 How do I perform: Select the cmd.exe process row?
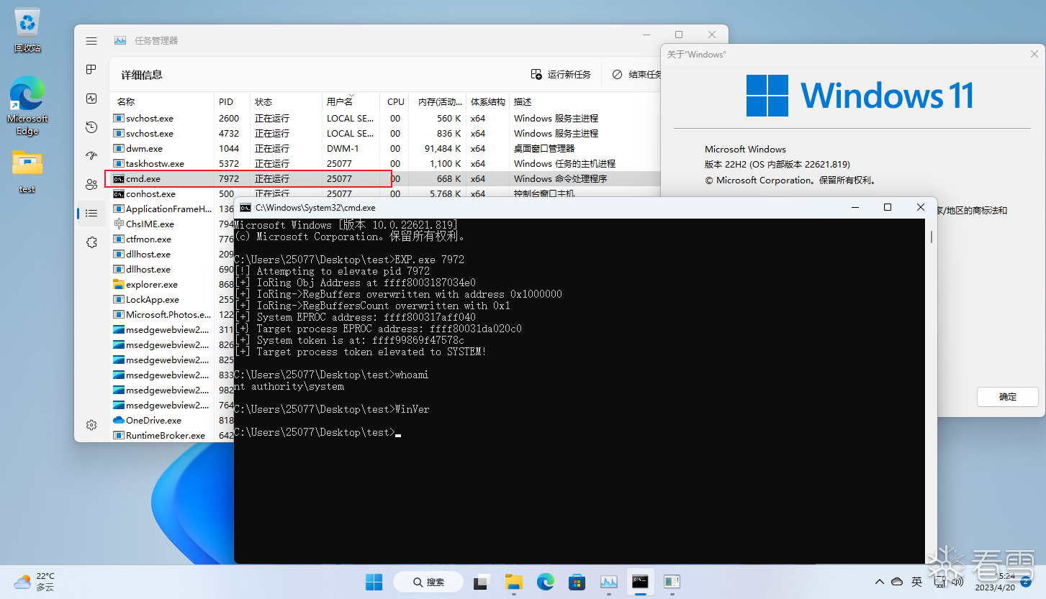[x=385, y=178]
